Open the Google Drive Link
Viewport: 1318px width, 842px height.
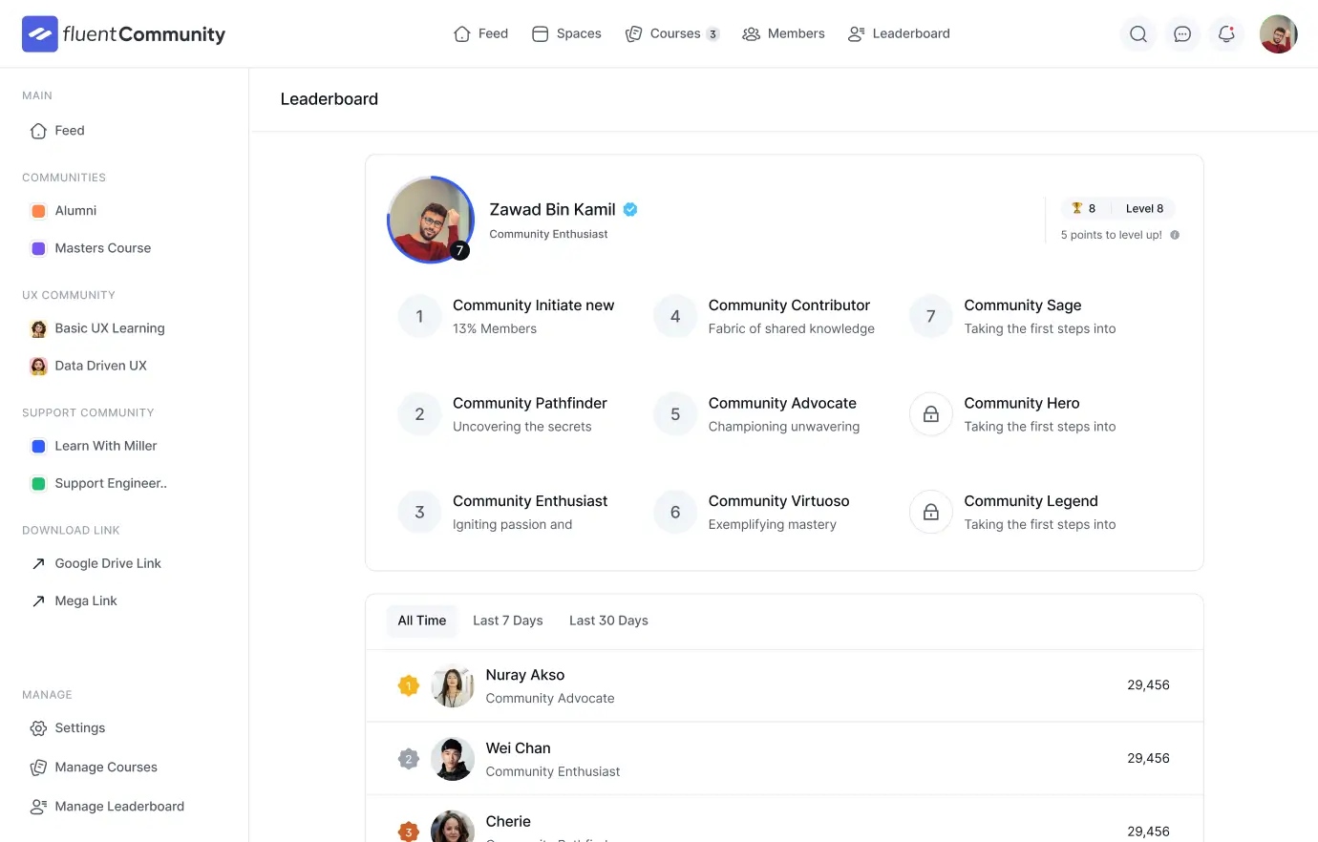point(107,563)
